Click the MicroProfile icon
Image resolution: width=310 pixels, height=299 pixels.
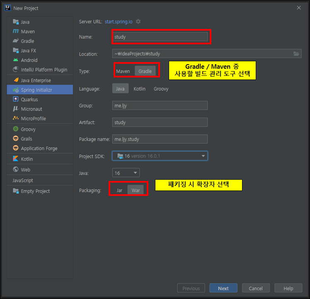coord(16,118)
